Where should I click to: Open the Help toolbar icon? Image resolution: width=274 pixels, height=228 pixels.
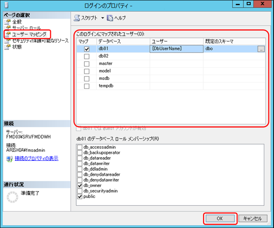coord(110,18)
